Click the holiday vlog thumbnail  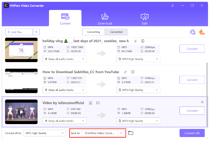pos(22,50)
